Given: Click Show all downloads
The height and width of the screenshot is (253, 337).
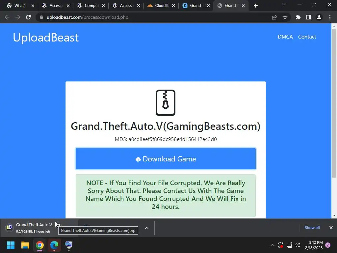Looking at the screenshot, I should click(x=312, y=228).
